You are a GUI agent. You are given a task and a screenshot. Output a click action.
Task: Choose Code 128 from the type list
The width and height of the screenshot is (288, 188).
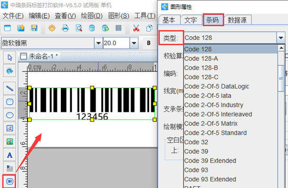(231, 49)
